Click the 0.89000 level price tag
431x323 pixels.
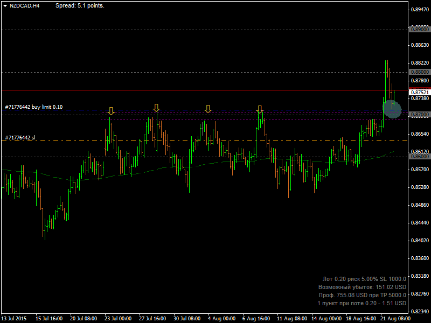[420, 29]
